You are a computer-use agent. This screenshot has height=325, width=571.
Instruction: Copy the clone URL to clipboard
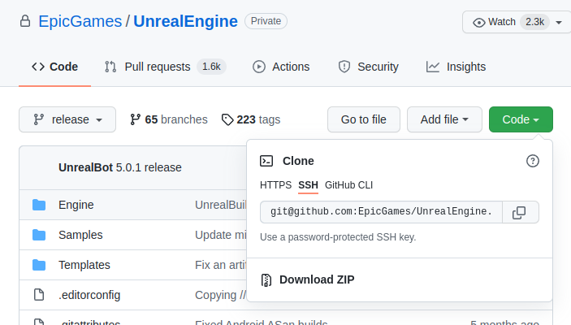click(x=520, y=212)
